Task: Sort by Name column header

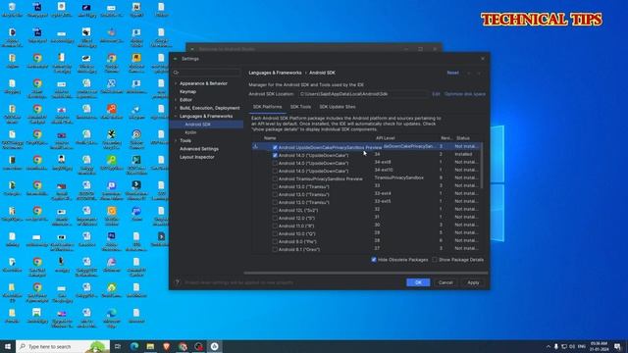Action: pos(270,138)
